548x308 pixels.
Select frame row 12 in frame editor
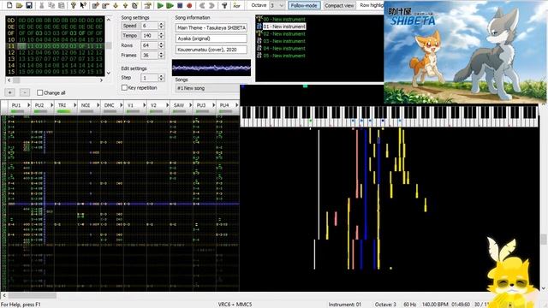[x=55, y=52]
